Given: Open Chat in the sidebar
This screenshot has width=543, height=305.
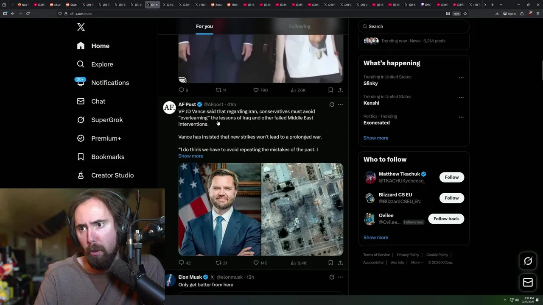Looking at the screenshot, I should click(x=91, y=101).
